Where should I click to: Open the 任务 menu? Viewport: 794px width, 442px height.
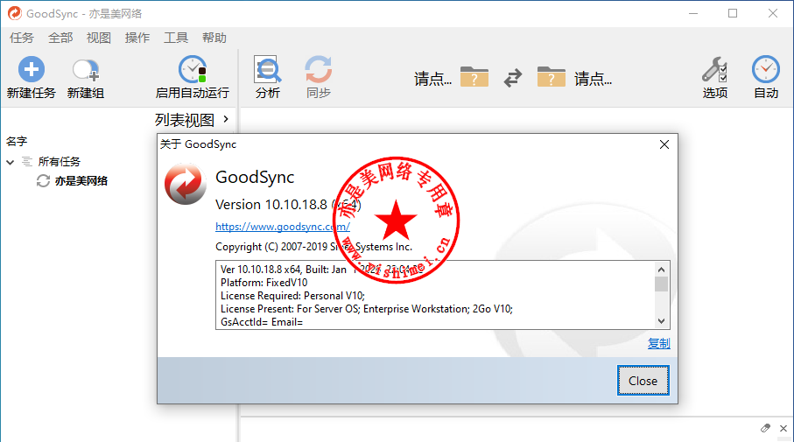pos(22,38)
